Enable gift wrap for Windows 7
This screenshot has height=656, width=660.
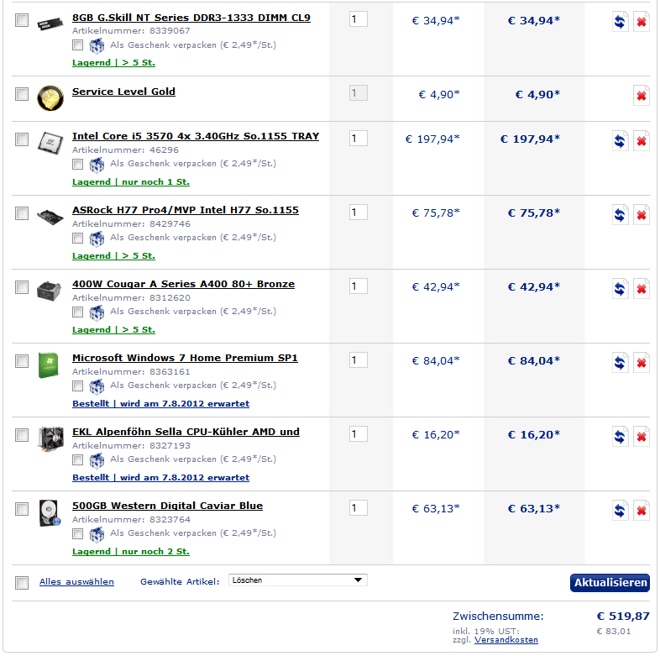(x=78, y=386)
